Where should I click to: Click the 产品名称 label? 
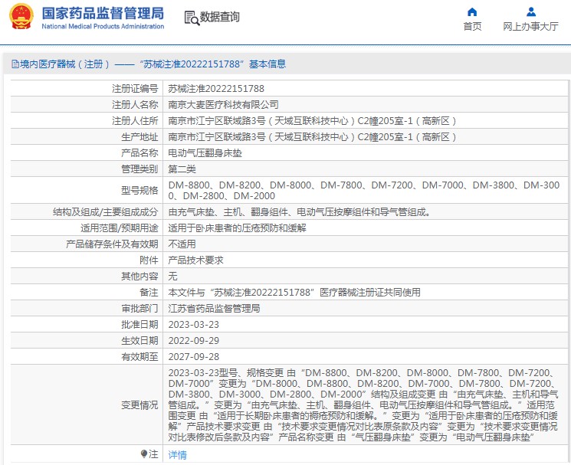click(139, 152)
